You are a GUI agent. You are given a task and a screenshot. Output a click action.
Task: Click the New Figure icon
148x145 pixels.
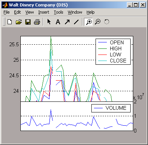[10, 22]
